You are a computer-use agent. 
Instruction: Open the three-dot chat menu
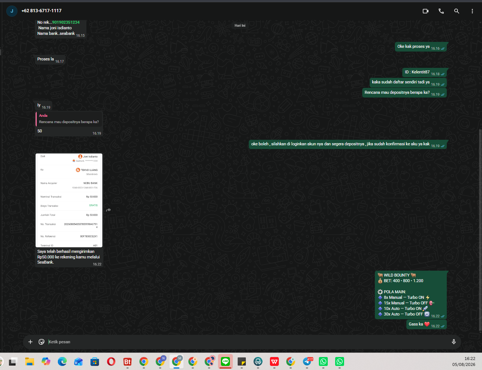472,11
